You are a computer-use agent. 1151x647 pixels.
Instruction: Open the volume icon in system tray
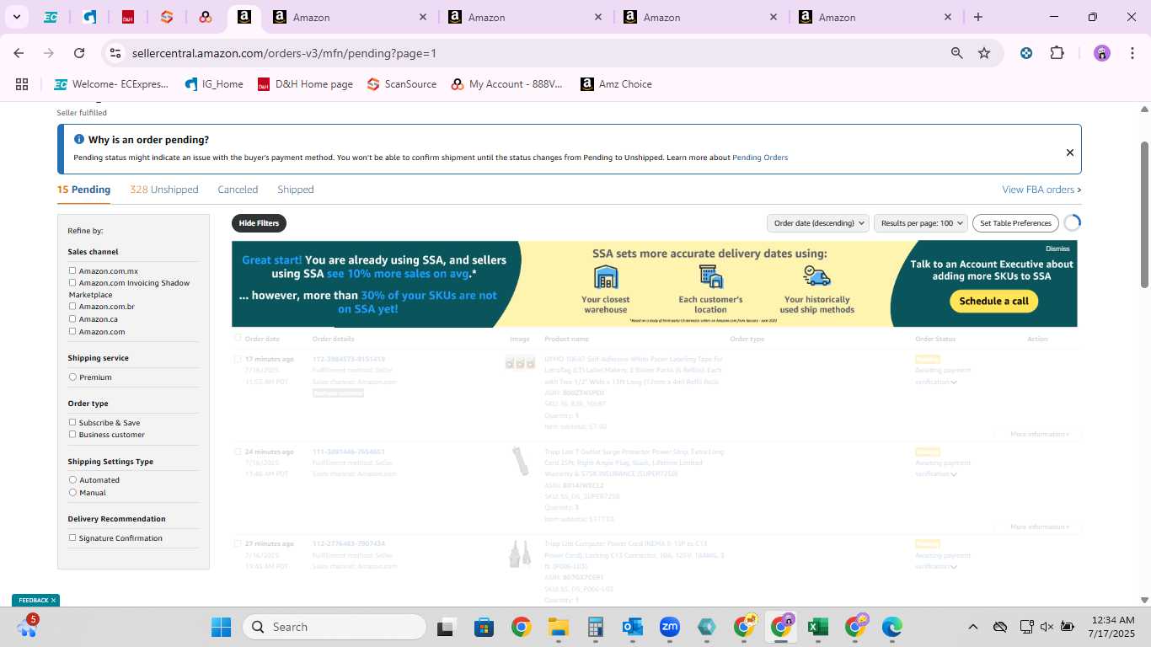pos(1047,627)
